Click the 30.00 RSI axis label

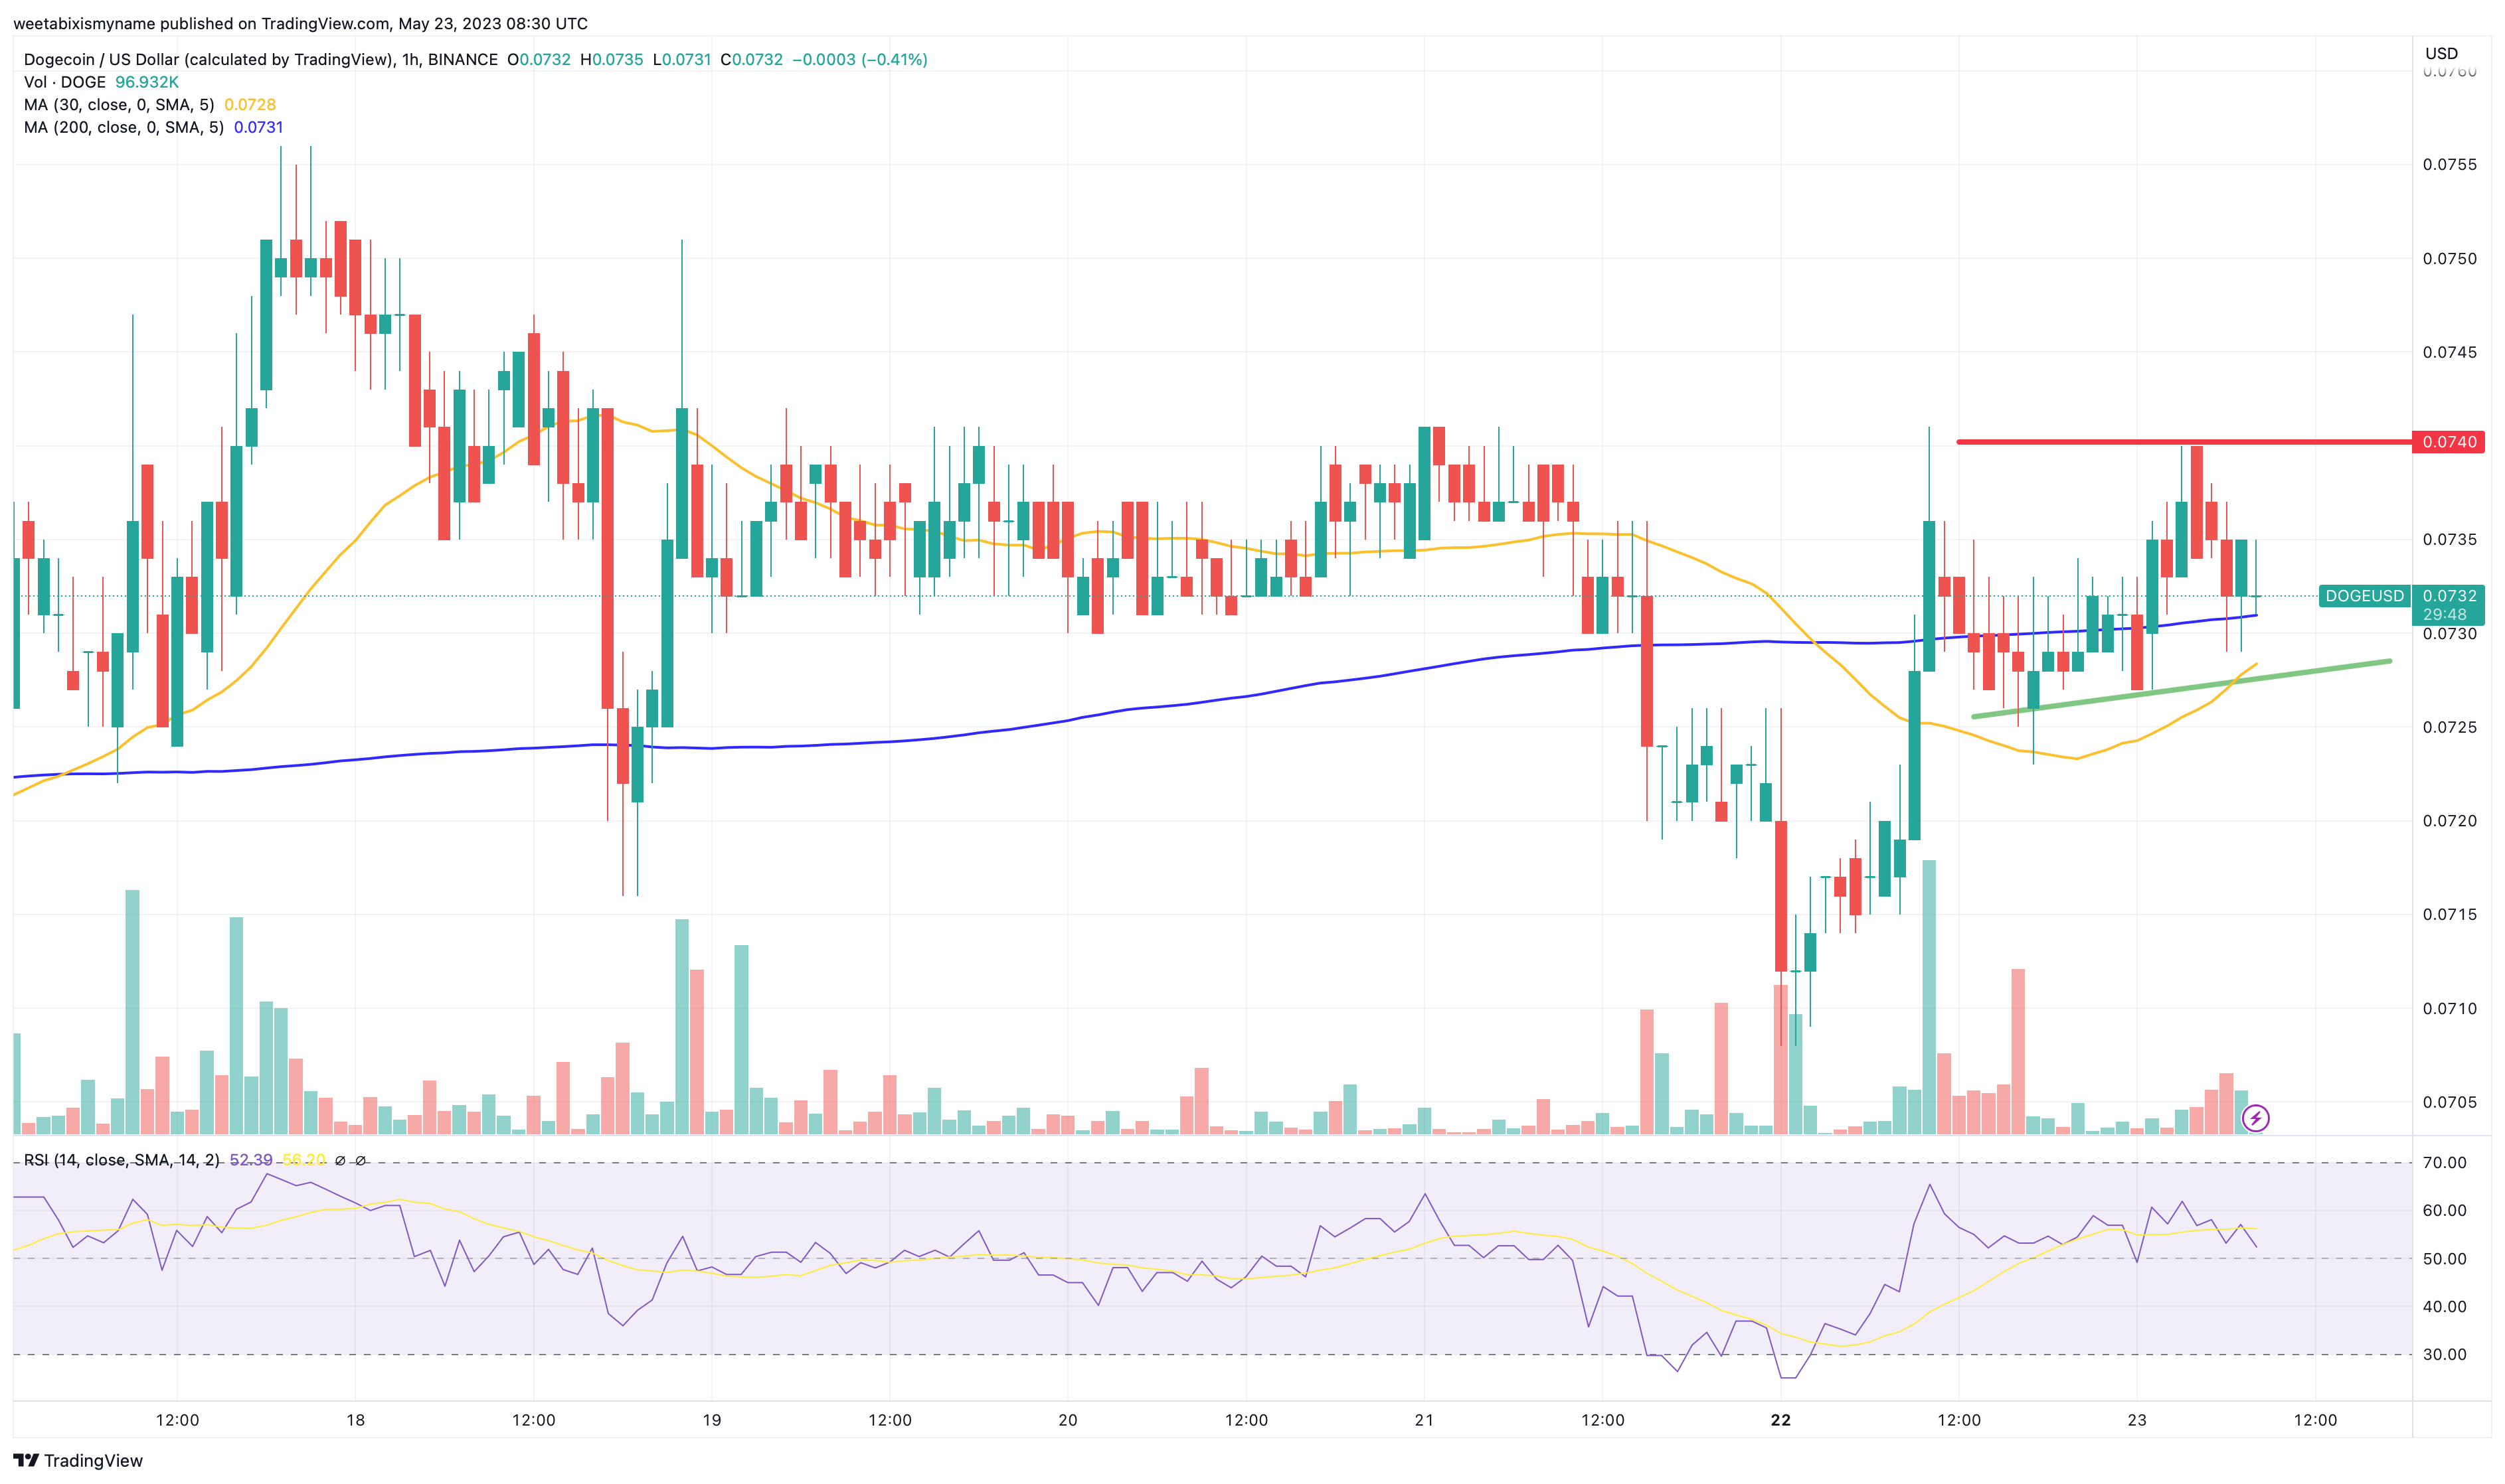(x=2445, y=1355)
